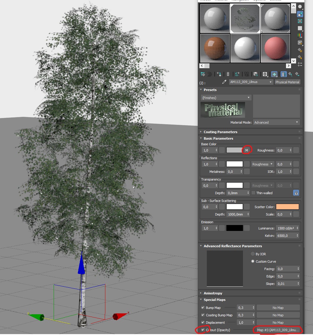Toggle Show Shaded Material in Viewport
This screenshot has height=335, width=313.
point(274,74)
